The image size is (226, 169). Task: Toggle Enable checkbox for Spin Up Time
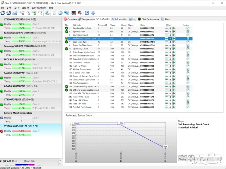coord(188,31)
